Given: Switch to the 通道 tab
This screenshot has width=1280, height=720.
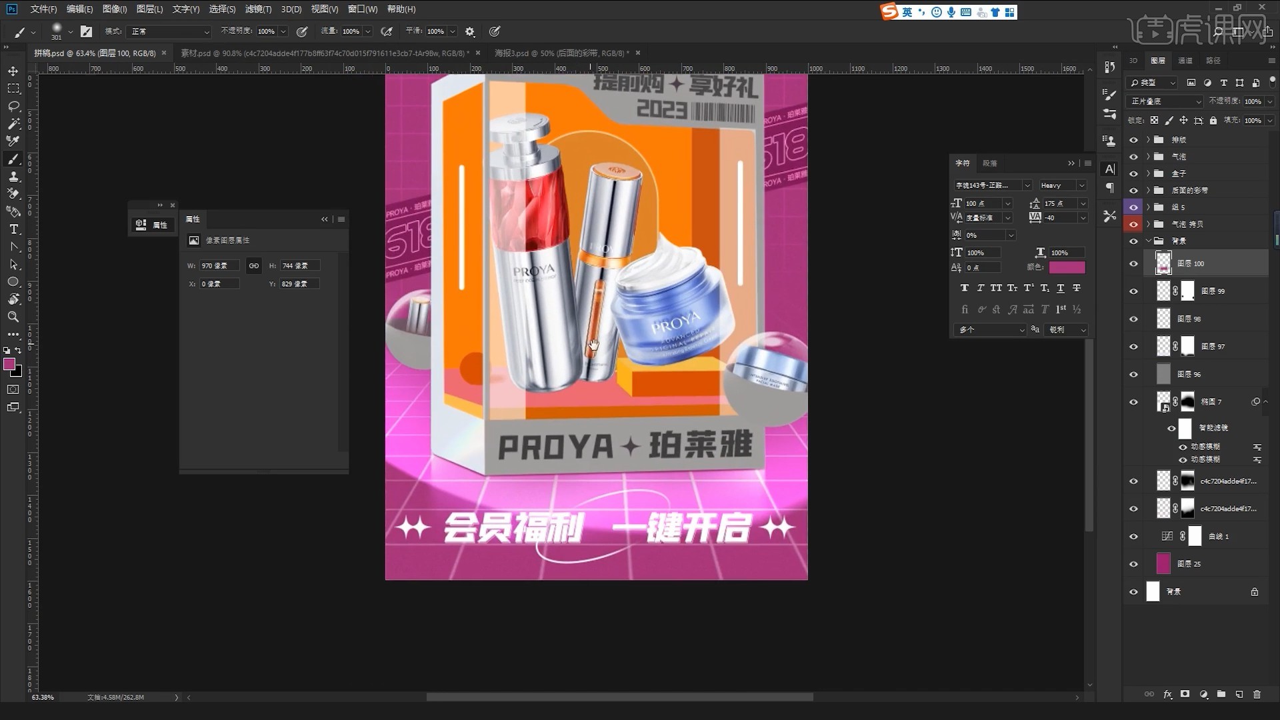Looking at the screenshot, I should point(1186,61).
